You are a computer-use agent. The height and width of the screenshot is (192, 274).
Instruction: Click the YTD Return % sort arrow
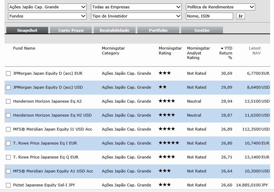222,48
